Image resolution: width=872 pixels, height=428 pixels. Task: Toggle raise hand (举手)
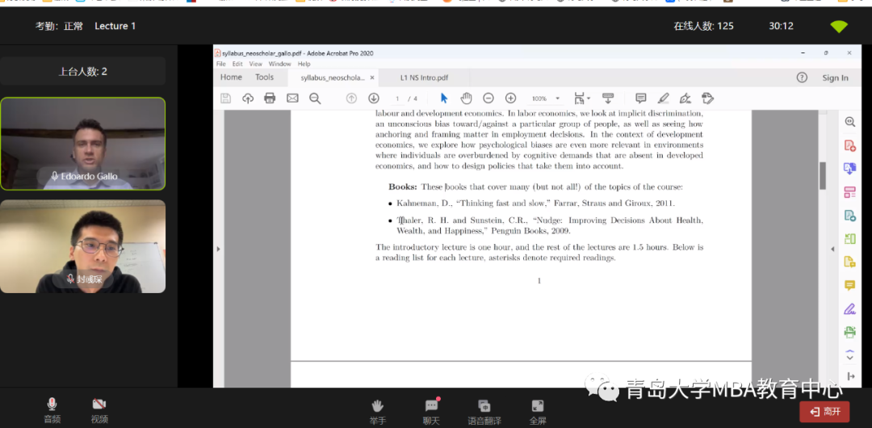click(x=377, y=410)
